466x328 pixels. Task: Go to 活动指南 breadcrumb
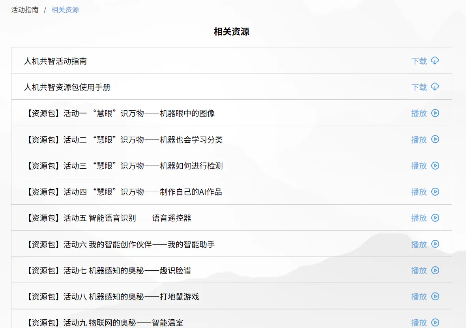[x=25, y=10]
